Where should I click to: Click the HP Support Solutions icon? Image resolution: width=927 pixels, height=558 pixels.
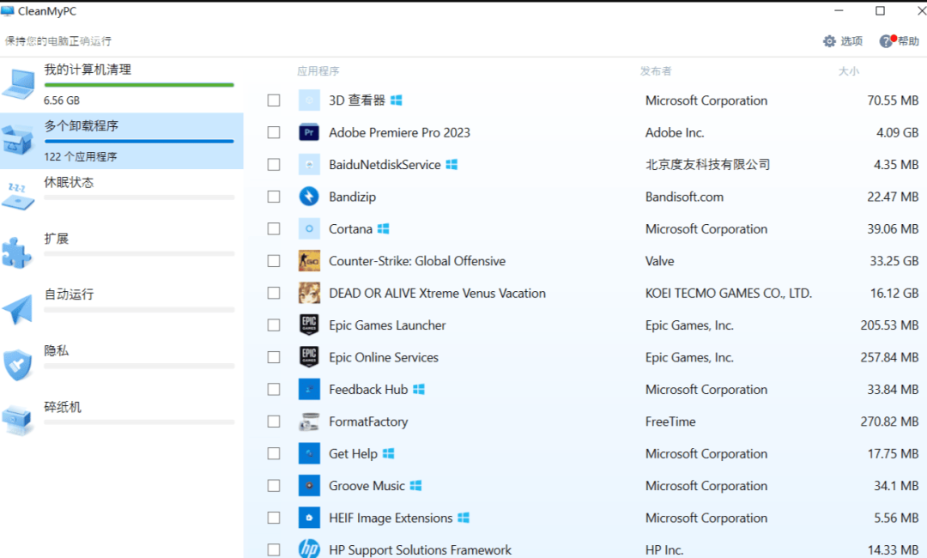click(x=309, y=549)
